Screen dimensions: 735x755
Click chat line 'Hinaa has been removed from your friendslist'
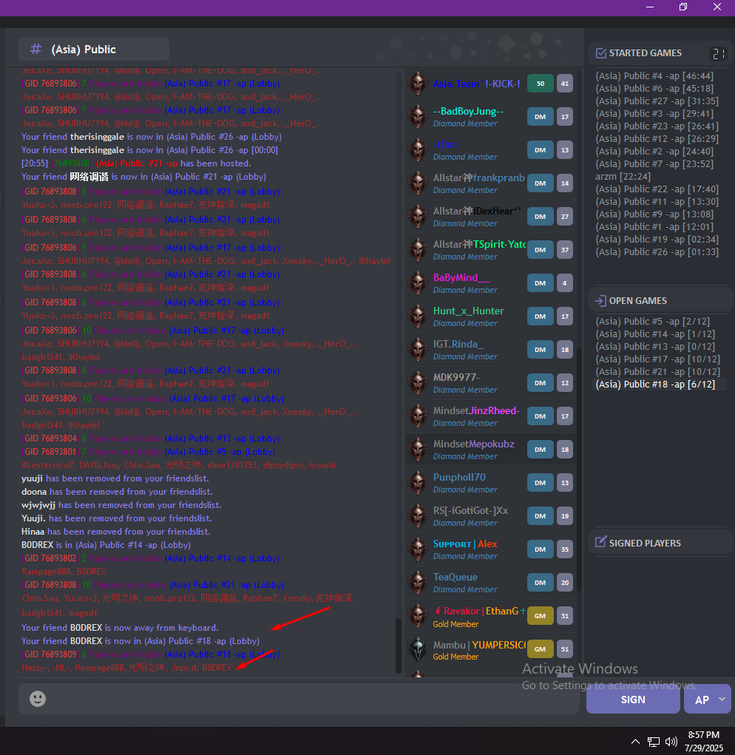115,532
